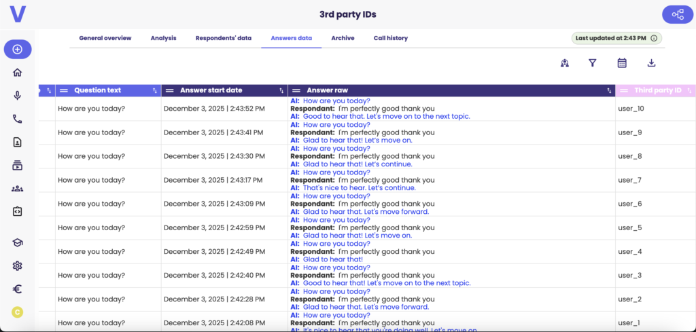Sort by Question text column arrows

(155, 90)
